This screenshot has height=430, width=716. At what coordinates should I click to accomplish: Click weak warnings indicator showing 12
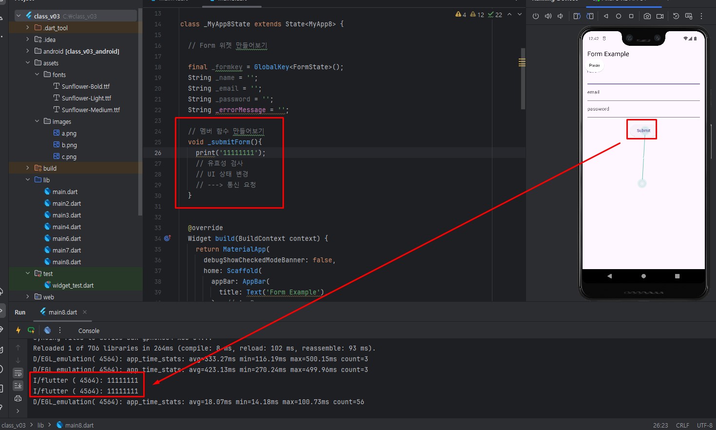[x=477, y=15]
